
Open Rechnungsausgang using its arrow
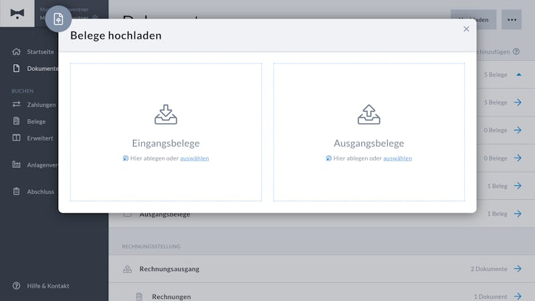click(x=518, y=269)
